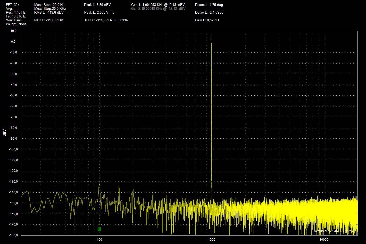The image size is (366, 244).
Task: Click the dimmed Gen 2: 19,00048 KHz line
Action: 158,8
